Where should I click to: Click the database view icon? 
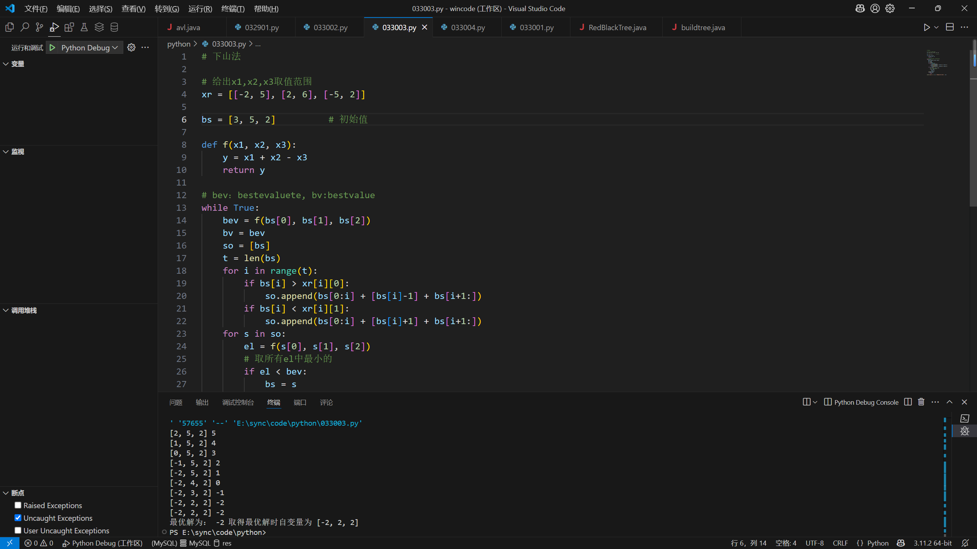tap(114, 27)
